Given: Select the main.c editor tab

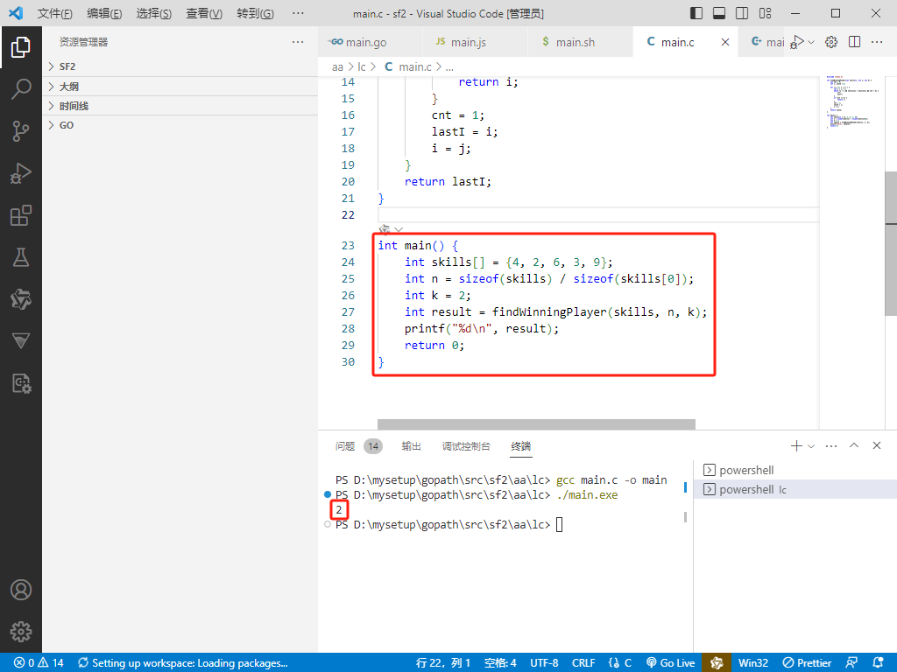Looking at the screenshot, I should [x=677, y=42].
